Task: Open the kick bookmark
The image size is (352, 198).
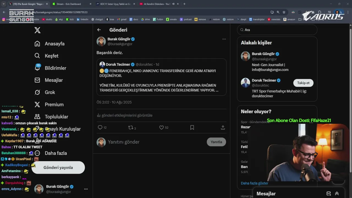Action: [x=70, y=20]
